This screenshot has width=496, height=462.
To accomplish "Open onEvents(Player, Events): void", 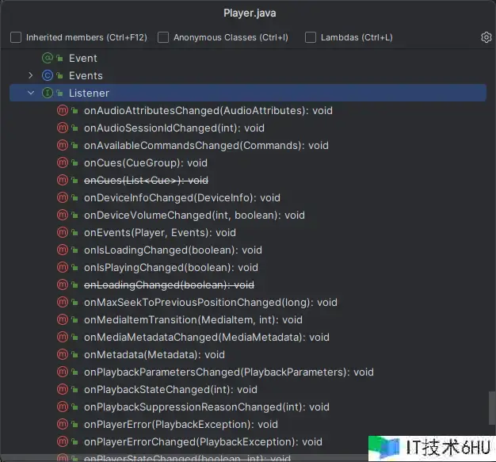I will (160, 232).
